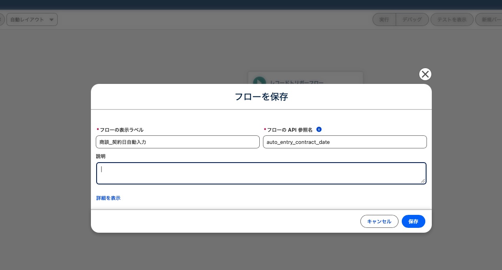502x270 pixels.
Task: Click the 説明 field label
Action: pos(101,156)
